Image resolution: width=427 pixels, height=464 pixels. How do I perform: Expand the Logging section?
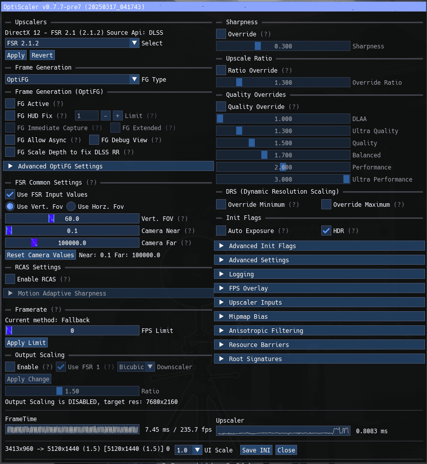319,274
